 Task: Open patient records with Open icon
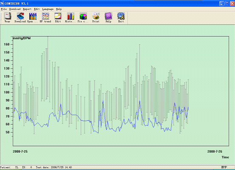[33, 18]
